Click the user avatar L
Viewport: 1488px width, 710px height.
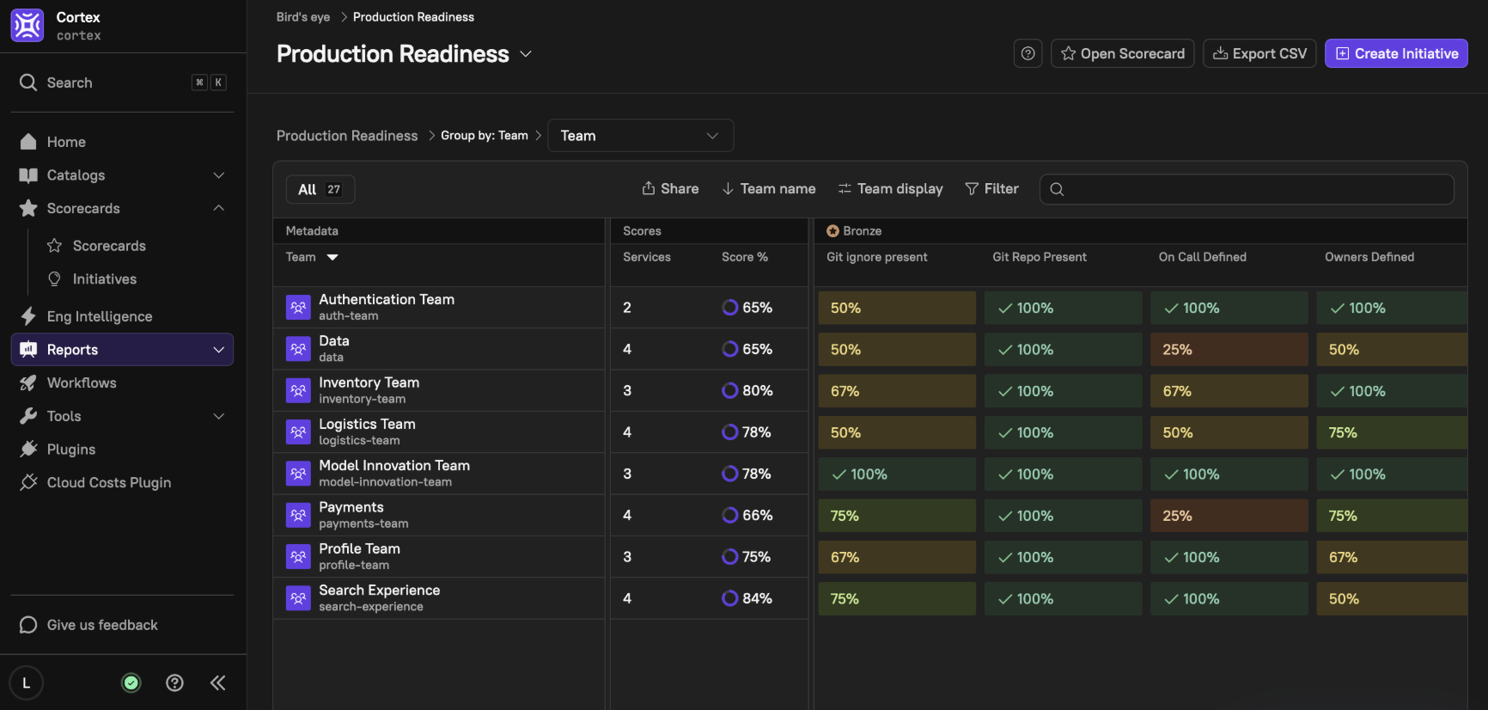coord(27,682)
